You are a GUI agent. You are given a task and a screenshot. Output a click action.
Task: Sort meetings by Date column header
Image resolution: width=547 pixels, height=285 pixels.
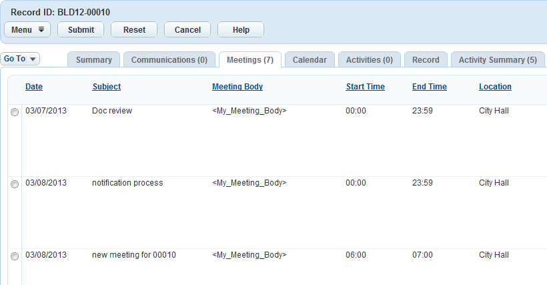[34, 87]
